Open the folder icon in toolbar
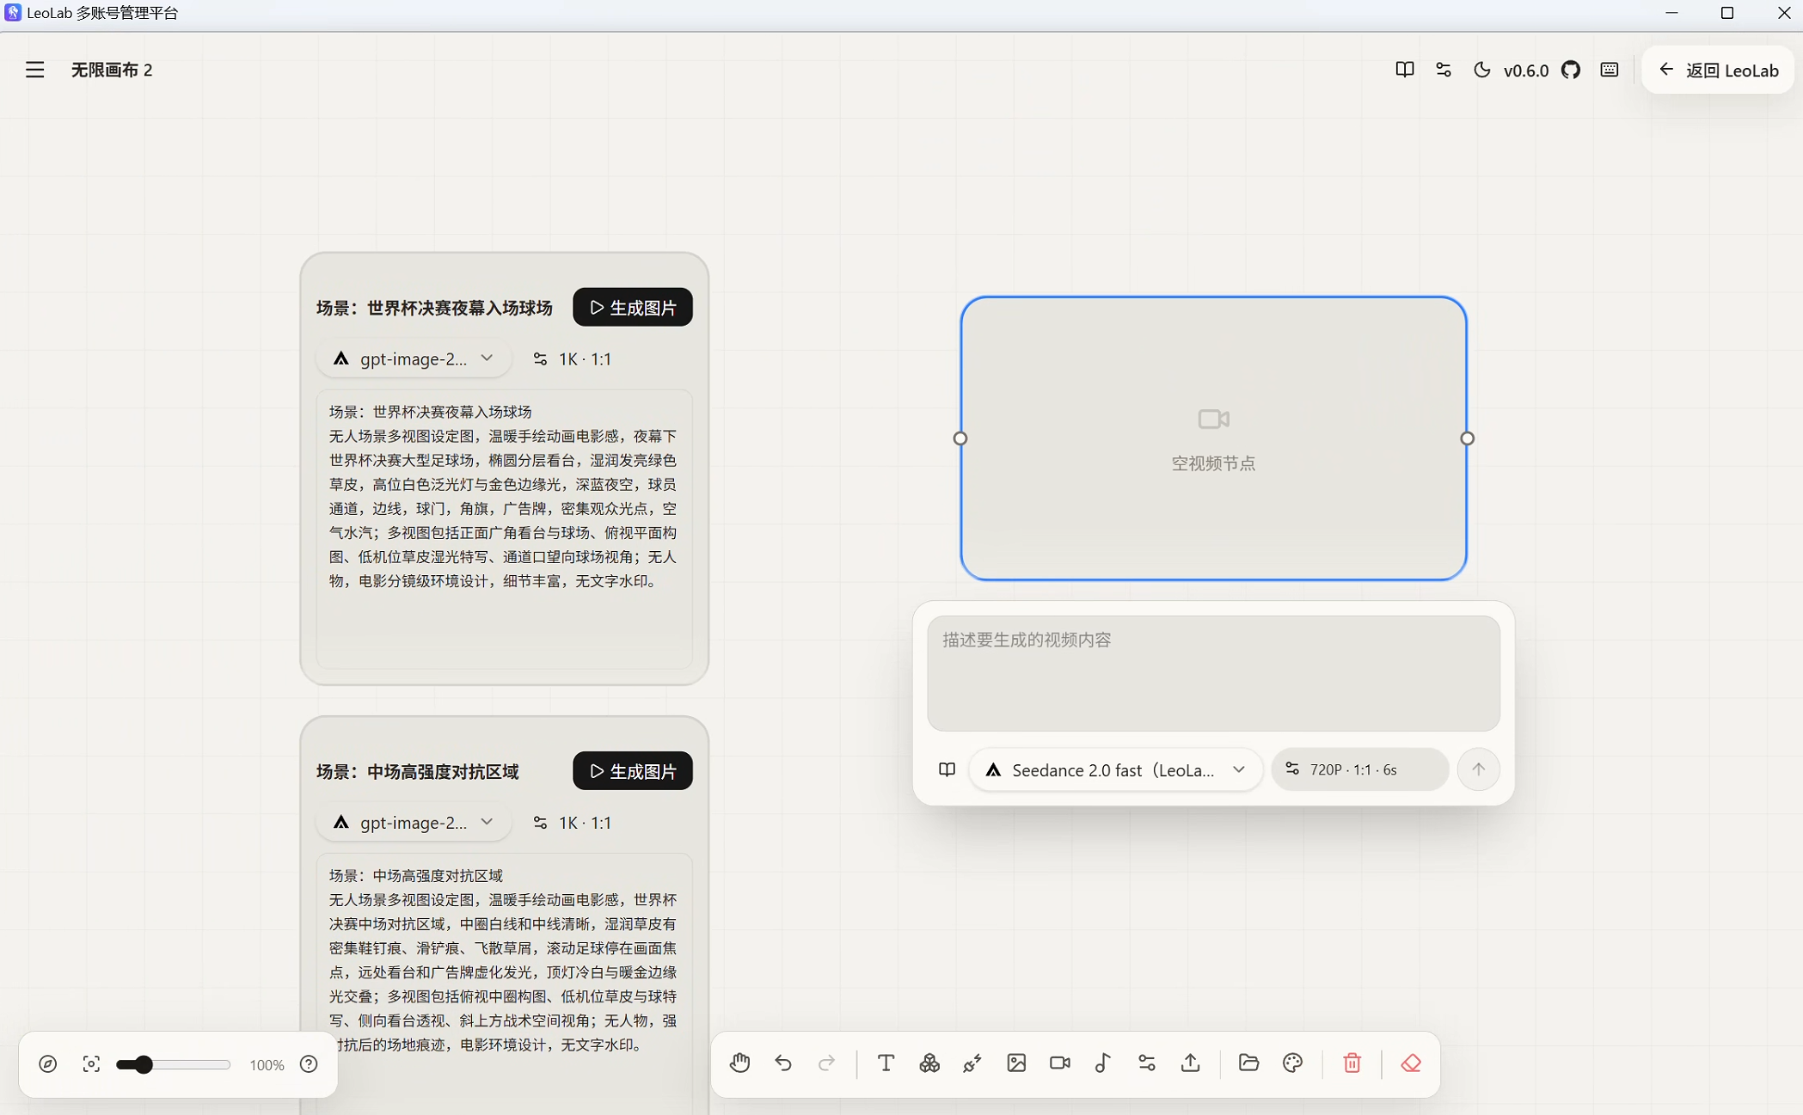The width and height of the screenshot is (1803, 1115). click(1248, 1063)
